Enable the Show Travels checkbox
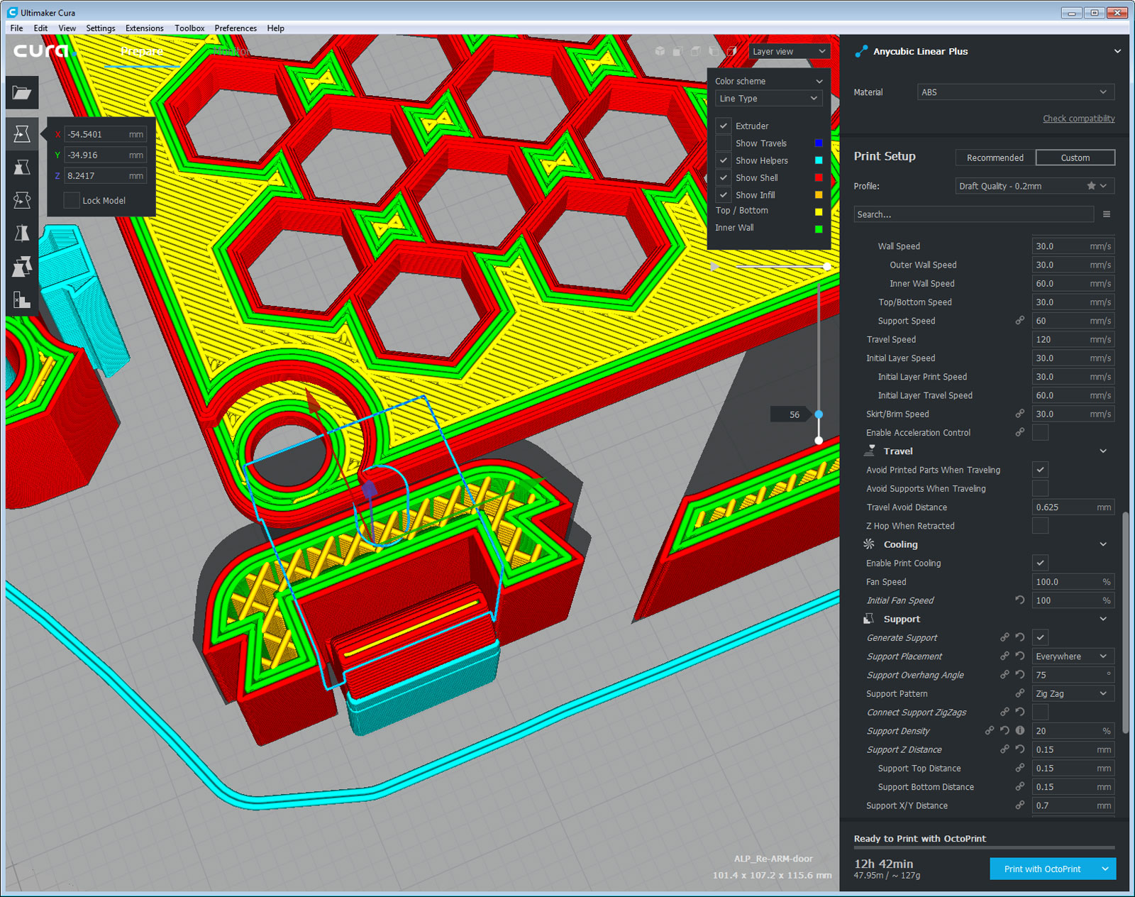 click(x=724, y=143)
